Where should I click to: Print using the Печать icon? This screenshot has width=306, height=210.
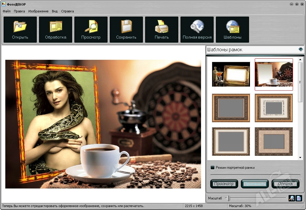[162, 29]
